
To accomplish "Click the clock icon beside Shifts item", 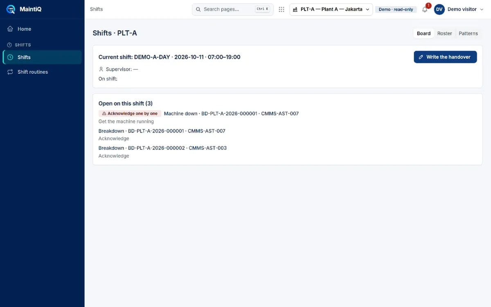I will click(10, 57).
